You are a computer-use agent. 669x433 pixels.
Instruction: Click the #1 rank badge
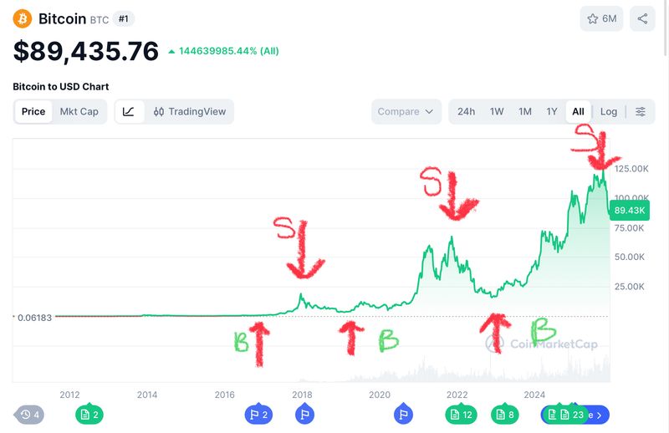pyautogui.click(x=122, y=18)
